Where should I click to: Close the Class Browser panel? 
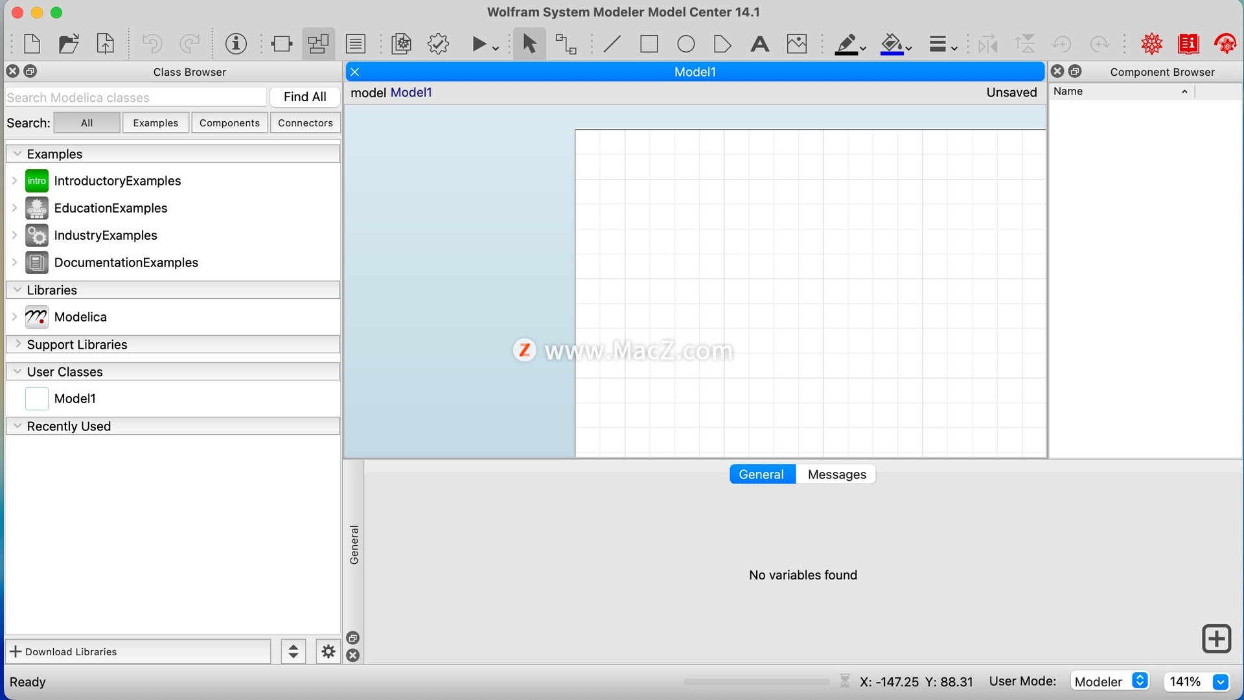(x=12, y=71)
